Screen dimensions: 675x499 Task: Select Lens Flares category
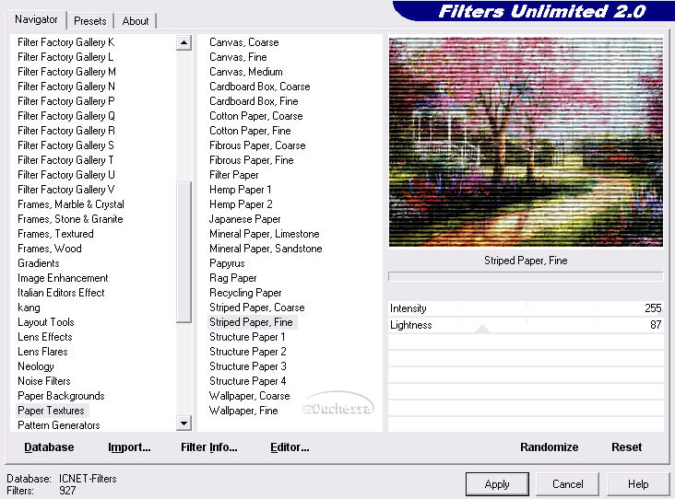coord(42,351)
